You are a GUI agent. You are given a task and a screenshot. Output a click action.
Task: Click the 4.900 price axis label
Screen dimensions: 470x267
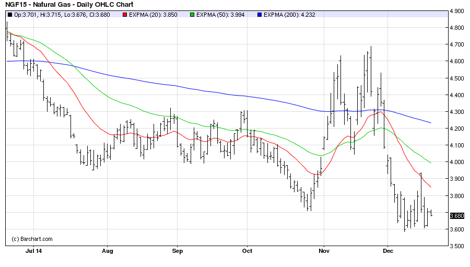click(457, 11)
